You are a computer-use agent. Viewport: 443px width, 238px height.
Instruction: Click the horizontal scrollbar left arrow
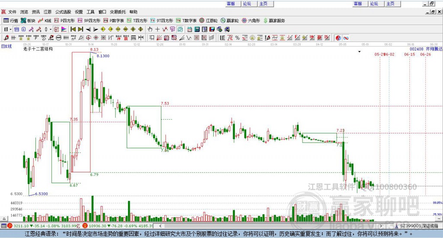[160, 226]
